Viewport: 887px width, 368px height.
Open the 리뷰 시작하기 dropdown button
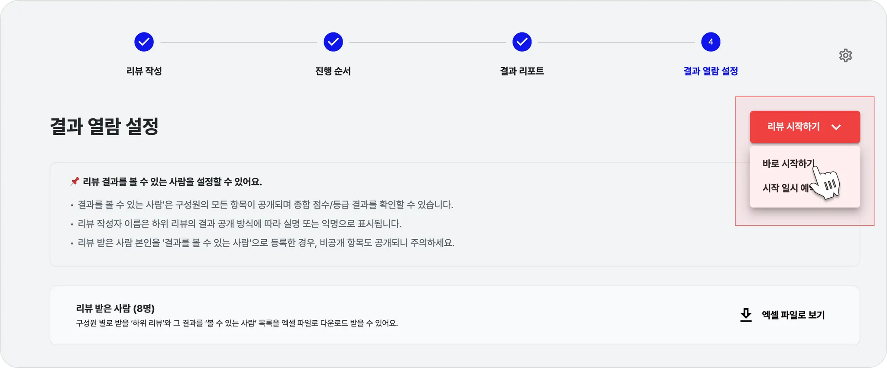pyautogui.click(x=805, y=127)
